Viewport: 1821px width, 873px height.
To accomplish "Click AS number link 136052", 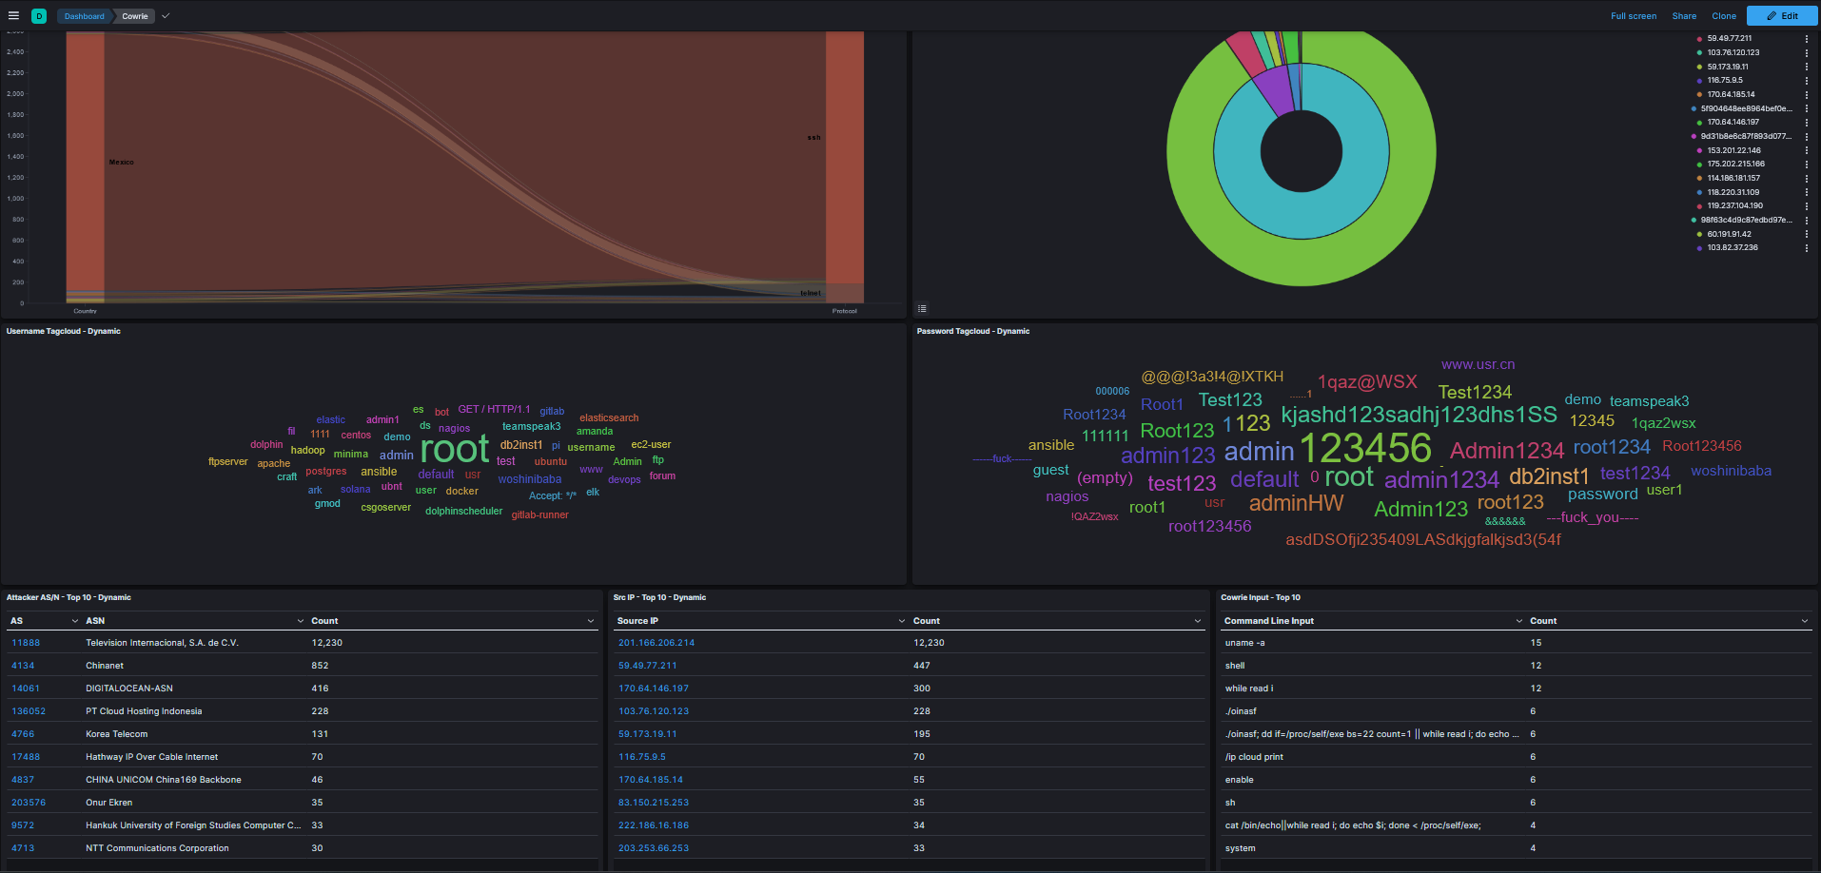I will [x=29, y=711].
